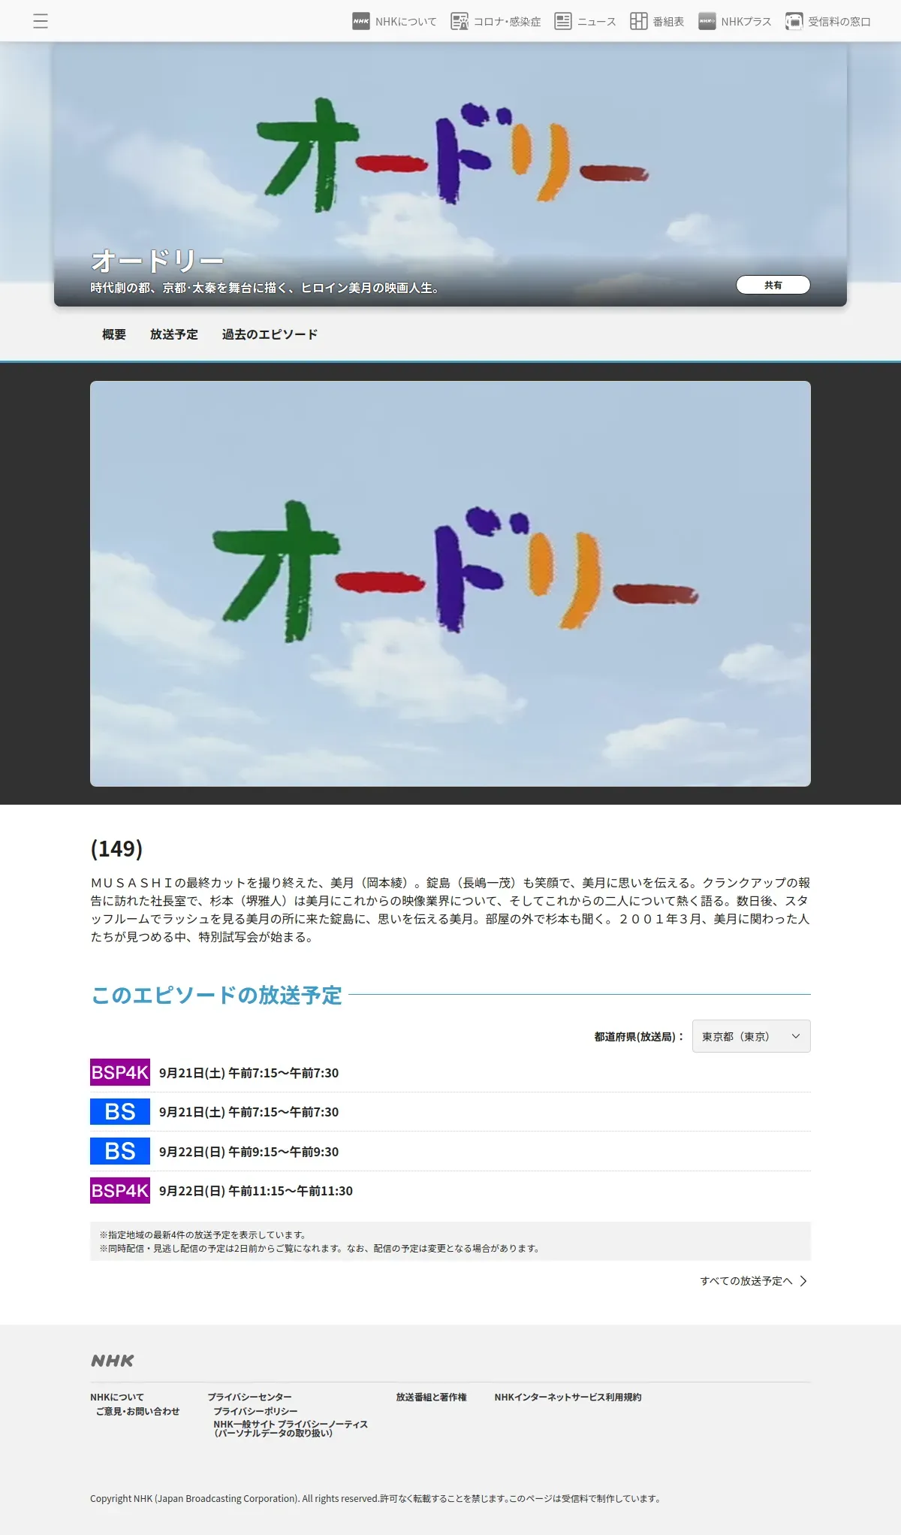Open 番組表 program guide link
This screenshot has width=901, height=1535.
(x=668, y=22)
